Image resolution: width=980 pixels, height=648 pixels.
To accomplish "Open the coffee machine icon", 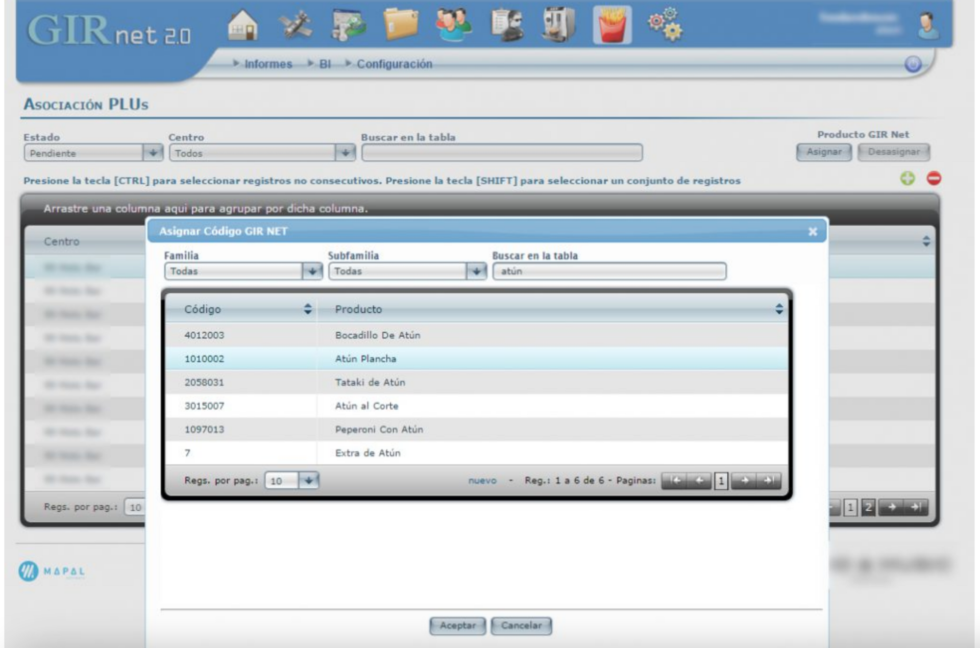I will point(558,24).
